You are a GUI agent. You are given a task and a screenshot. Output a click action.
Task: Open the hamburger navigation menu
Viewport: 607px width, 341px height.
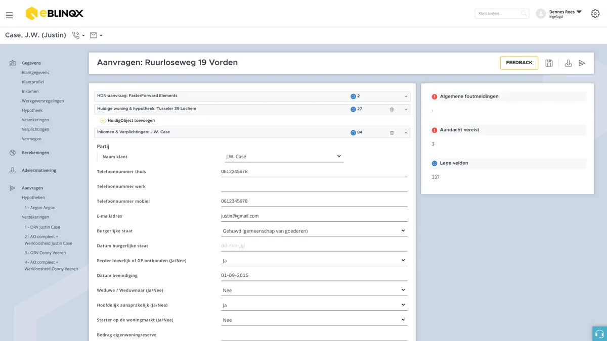(9, 15)
